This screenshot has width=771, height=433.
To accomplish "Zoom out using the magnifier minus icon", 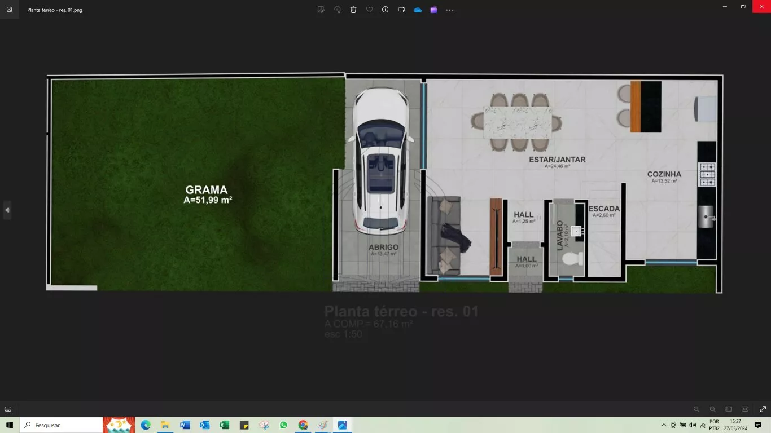I will 696,409.
